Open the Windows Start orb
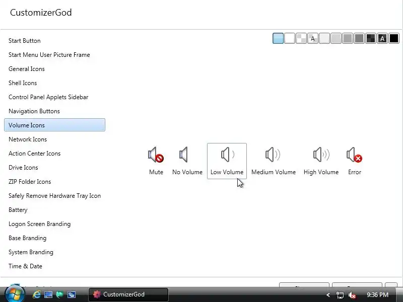 pos(15,294)
